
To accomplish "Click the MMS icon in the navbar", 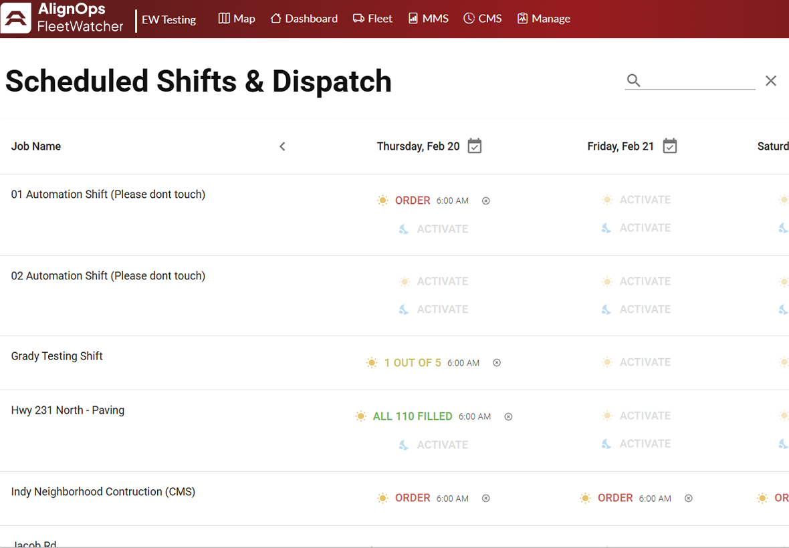I will [412, 18].
